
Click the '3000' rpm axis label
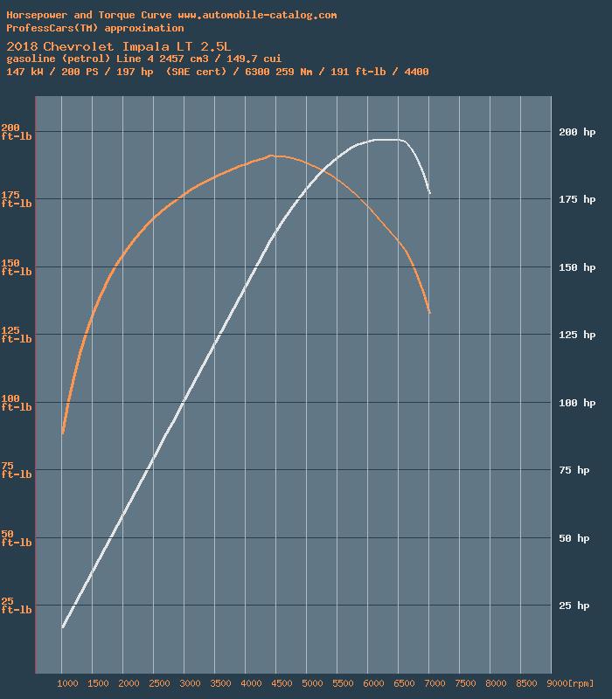click(190, 683)
